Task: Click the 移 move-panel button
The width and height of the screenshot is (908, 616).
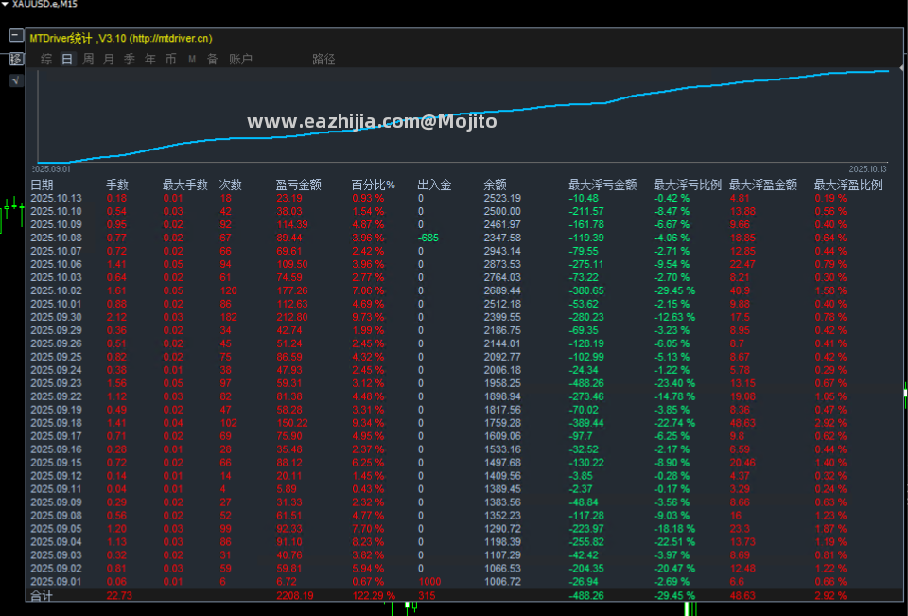Action: (x=16, y=59)
